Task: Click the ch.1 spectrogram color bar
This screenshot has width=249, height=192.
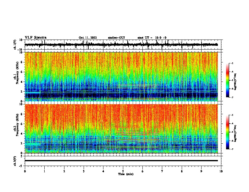Action: coord(228,80)
